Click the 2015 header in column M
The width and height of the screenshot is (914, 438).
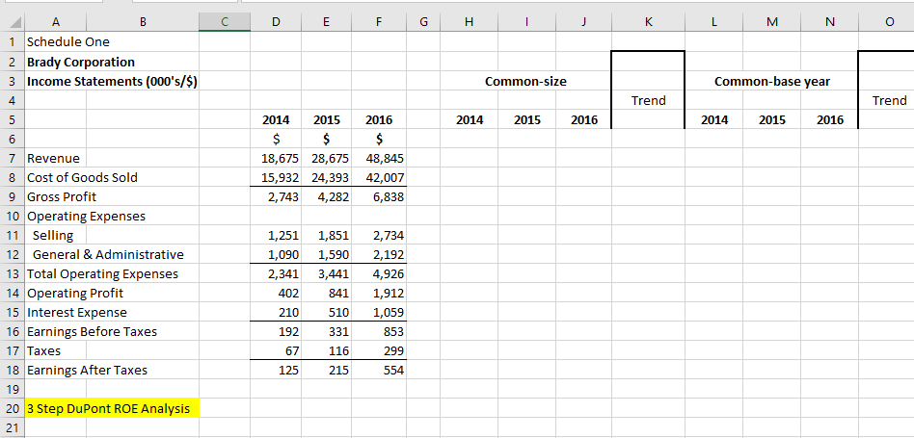coord(771,119)
